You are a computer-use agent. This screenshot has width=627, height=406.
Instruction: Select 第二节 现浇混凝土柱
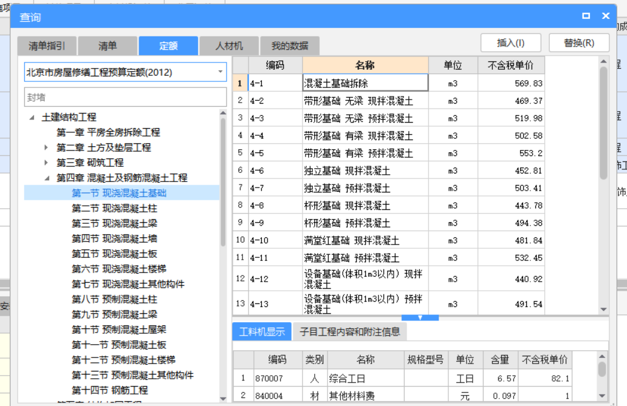[x=114, y=208]
